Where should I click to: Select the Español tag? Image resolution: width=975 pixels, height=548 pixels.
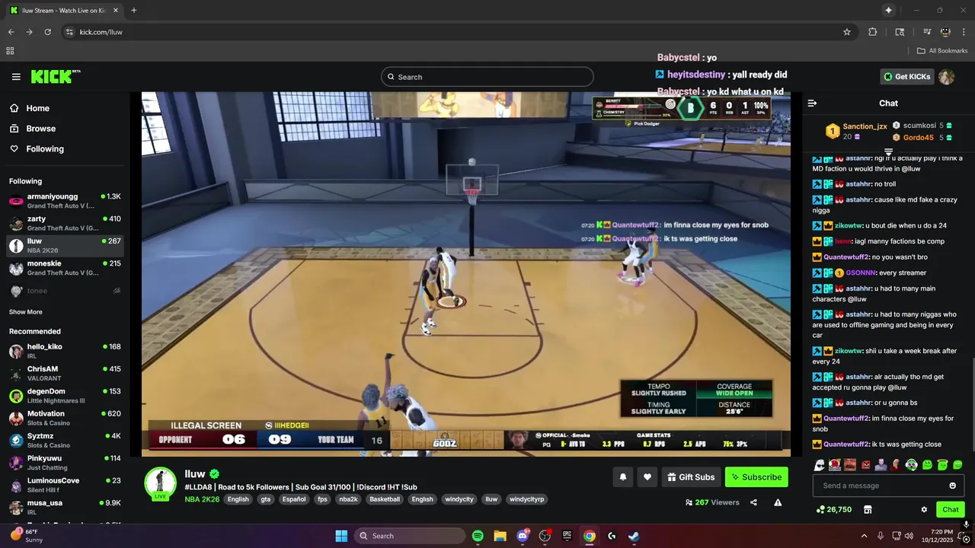point(294,499)
